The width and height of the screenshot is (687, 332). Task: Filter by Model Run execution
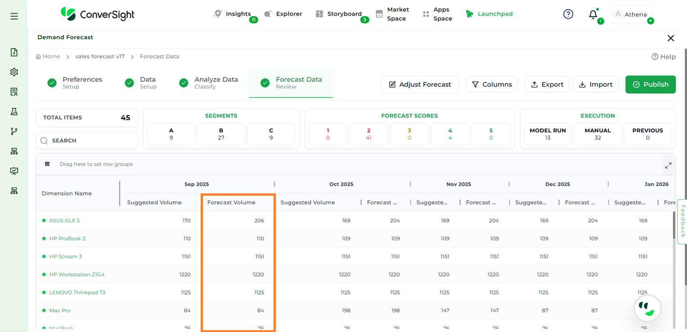click(x=548, y=134)
